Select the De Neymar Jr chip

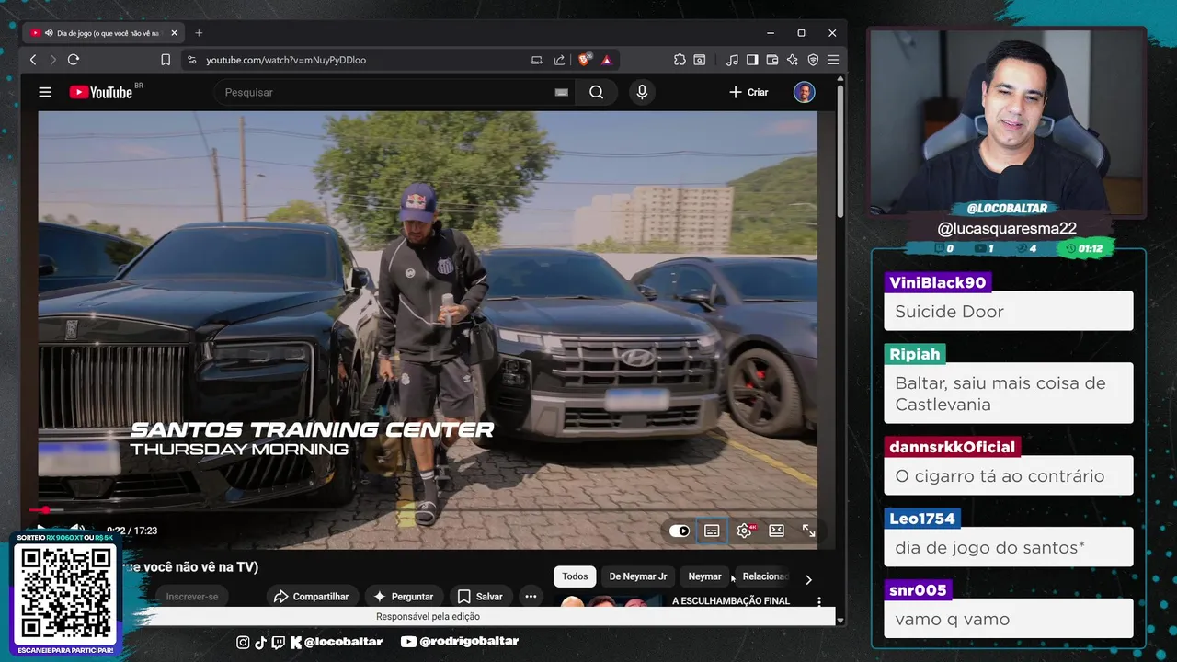638,576
